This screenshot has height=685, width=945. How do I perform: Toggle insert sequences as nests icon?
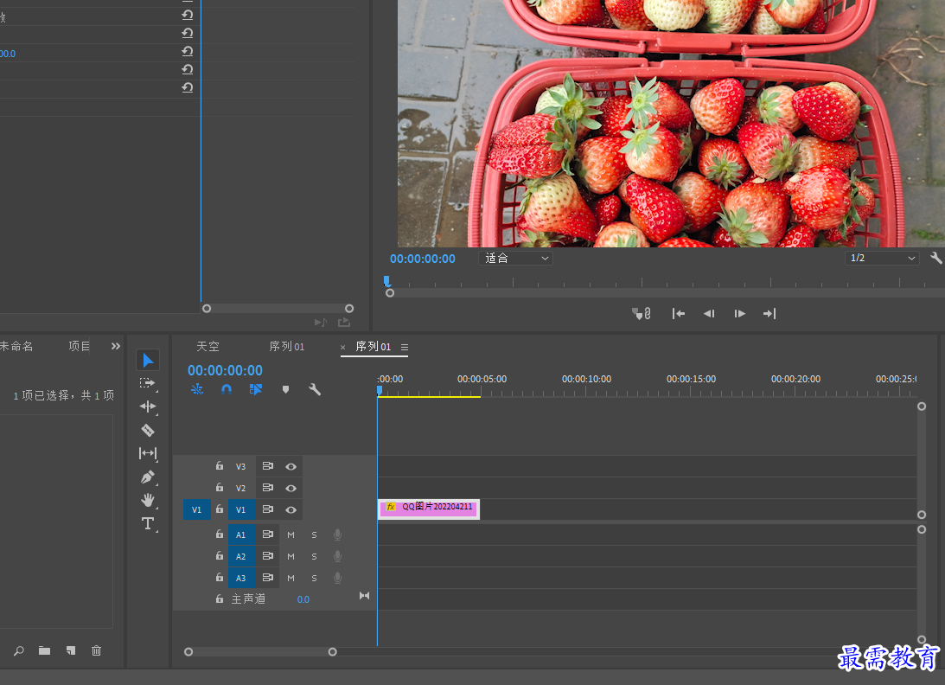point(197,389)
